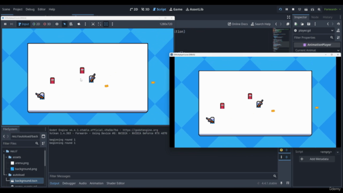Pause the running project in the top bar
Viewport: 343px width, 193px height.
click(x=287, y=9)
